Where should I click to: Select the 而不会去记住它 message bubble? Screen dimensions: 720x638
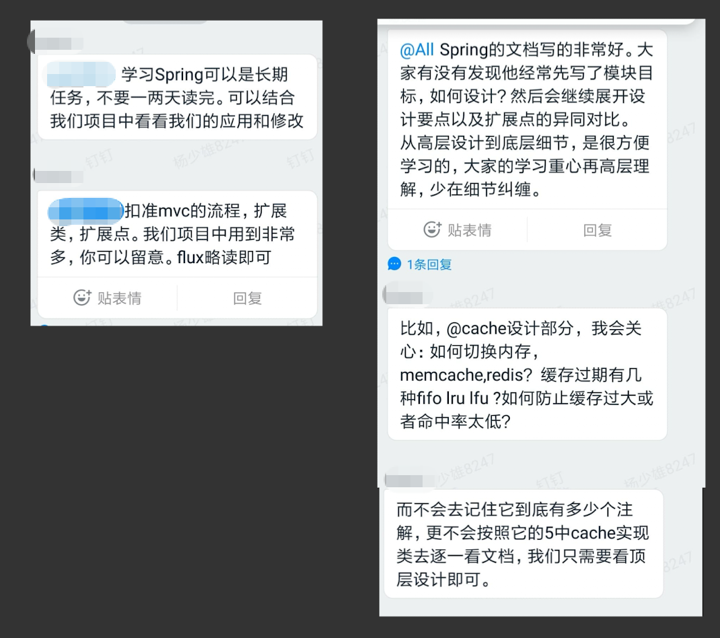coord(524,544)
